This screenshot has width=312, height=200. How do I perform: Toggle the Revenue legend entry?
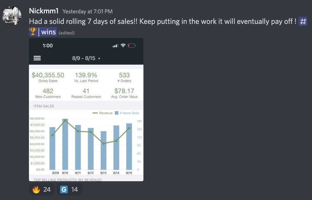click(102, 113)
